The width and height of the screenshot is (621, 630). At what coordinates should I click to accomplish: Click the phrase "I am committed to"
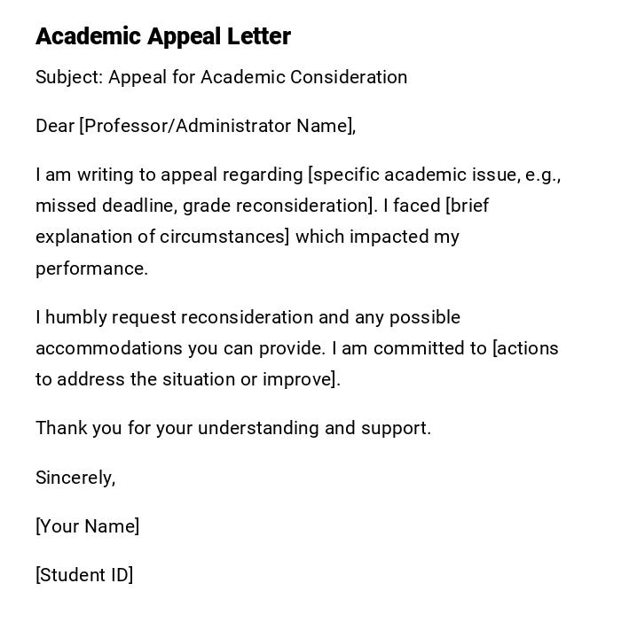(x=410, y=348)
